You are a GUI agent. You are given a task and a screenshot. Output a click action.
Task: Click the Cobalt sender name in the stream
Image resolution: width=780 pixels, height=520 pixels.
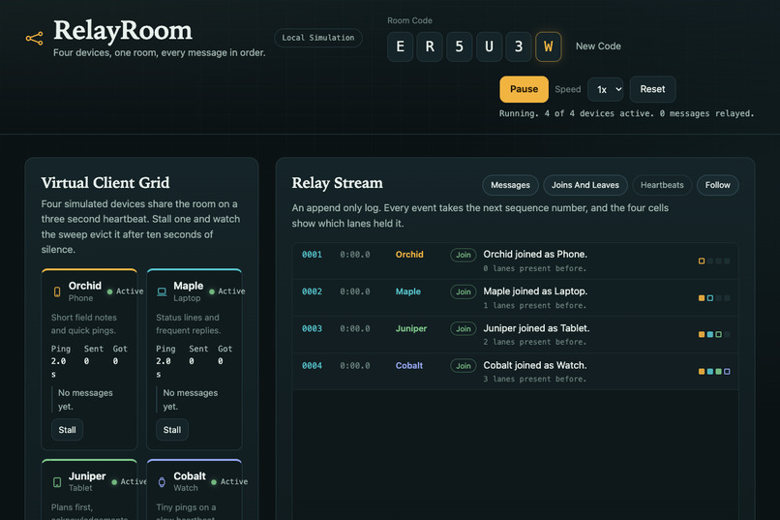(409, 366)
